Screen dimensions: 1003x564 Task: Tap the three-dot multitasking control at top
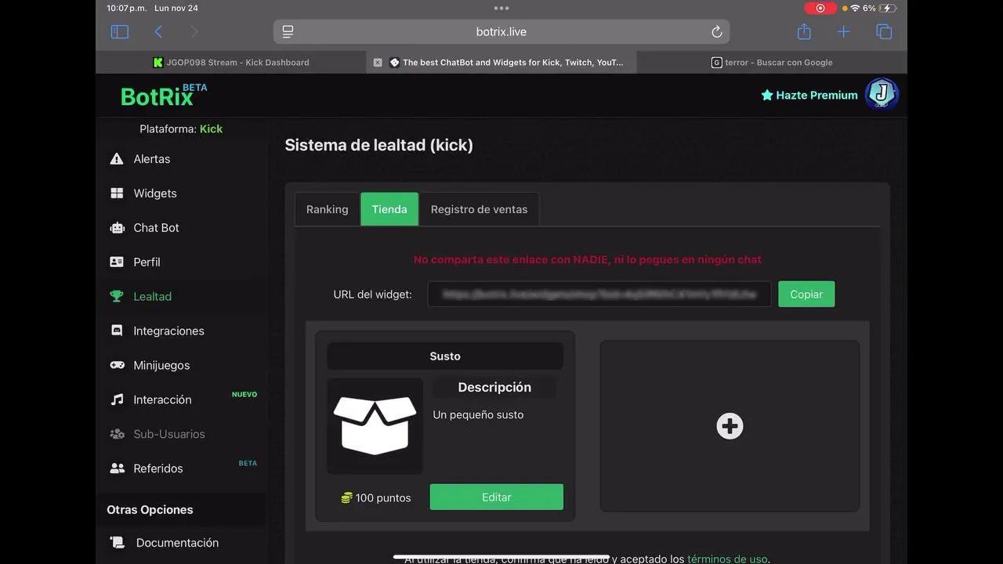(x=501, y=8)
